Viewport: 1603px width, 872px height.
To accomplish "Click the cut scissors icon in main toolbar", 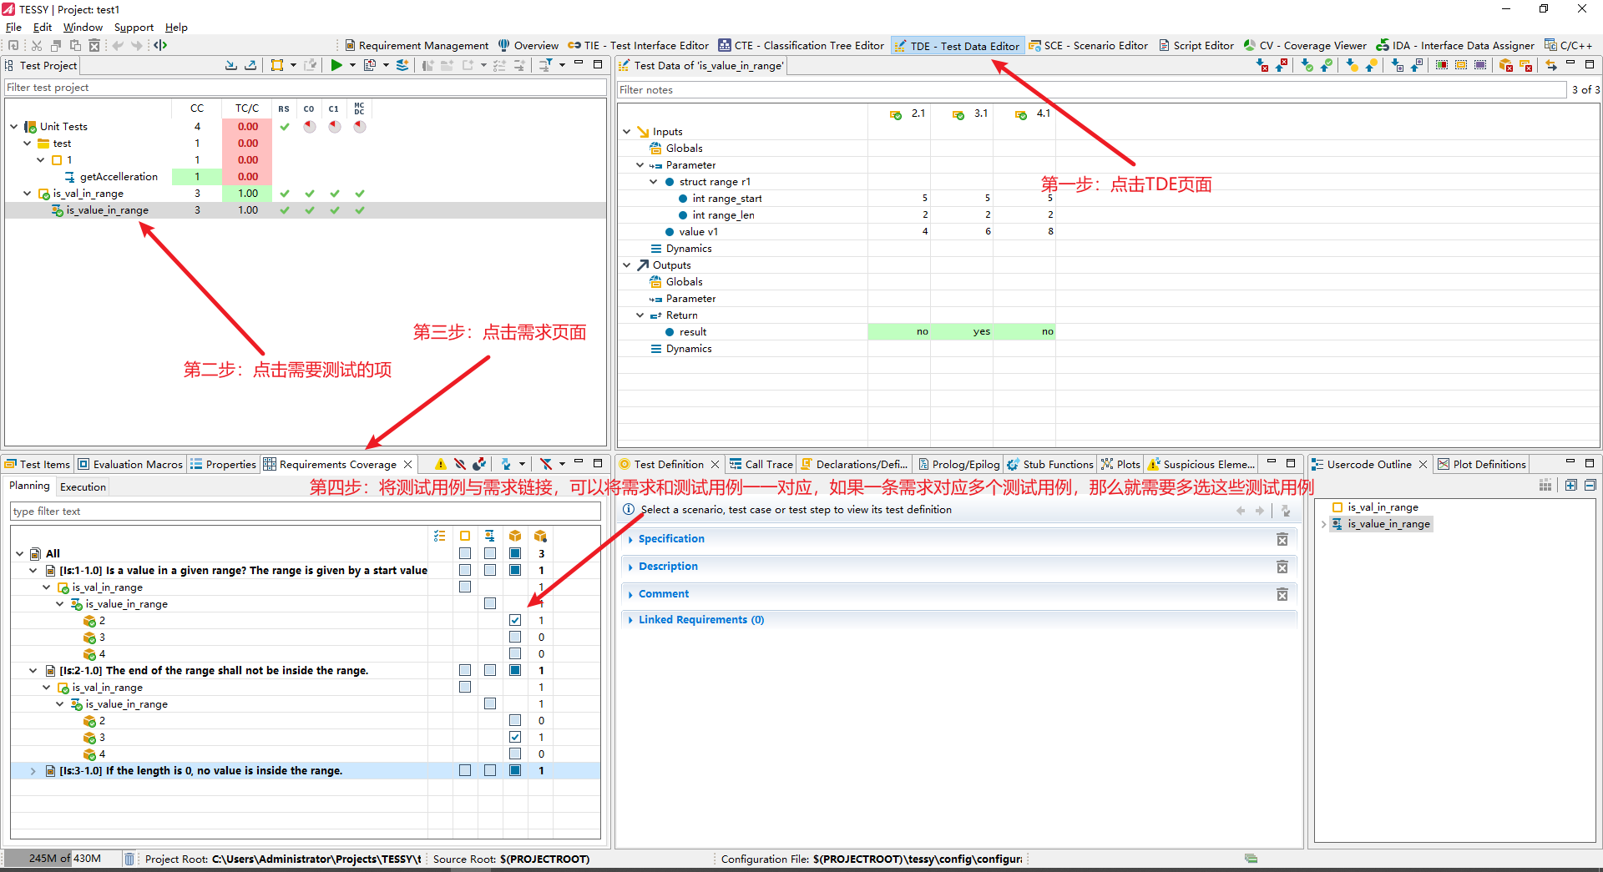I will (37, 45).
